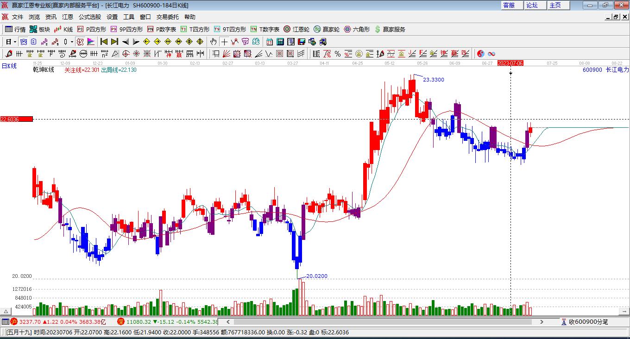Click the 20.0200 low price label
This screenshot has width=630, height=339.
click(x=317, y=276)
